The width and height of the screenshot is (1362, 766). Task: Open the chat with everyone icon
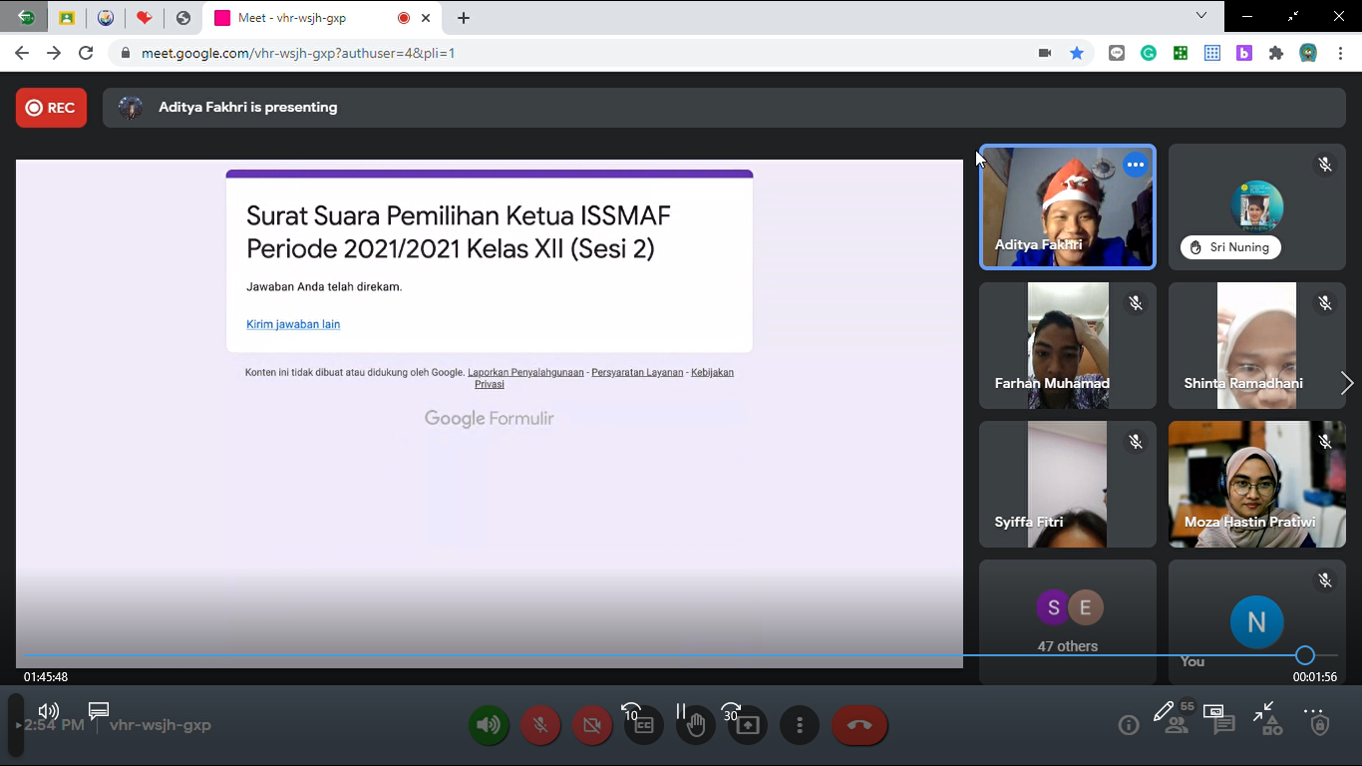[x=1224, y=725]
